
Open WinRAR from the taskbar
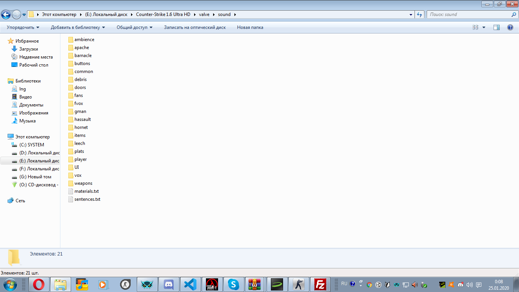(255, 284)
